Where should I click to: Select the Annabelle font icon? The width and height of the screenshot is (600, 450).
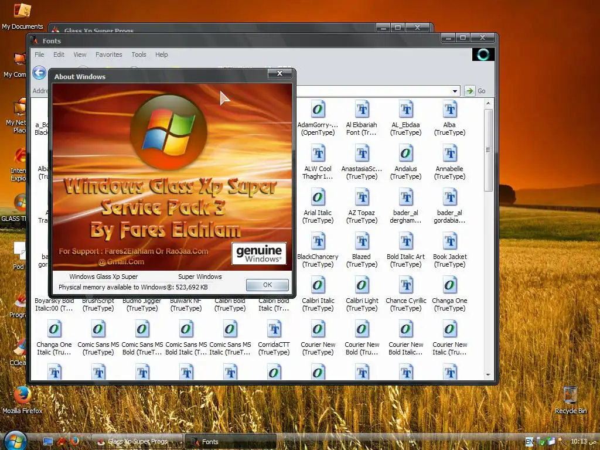pyautogui.click(x=449, y=154)
